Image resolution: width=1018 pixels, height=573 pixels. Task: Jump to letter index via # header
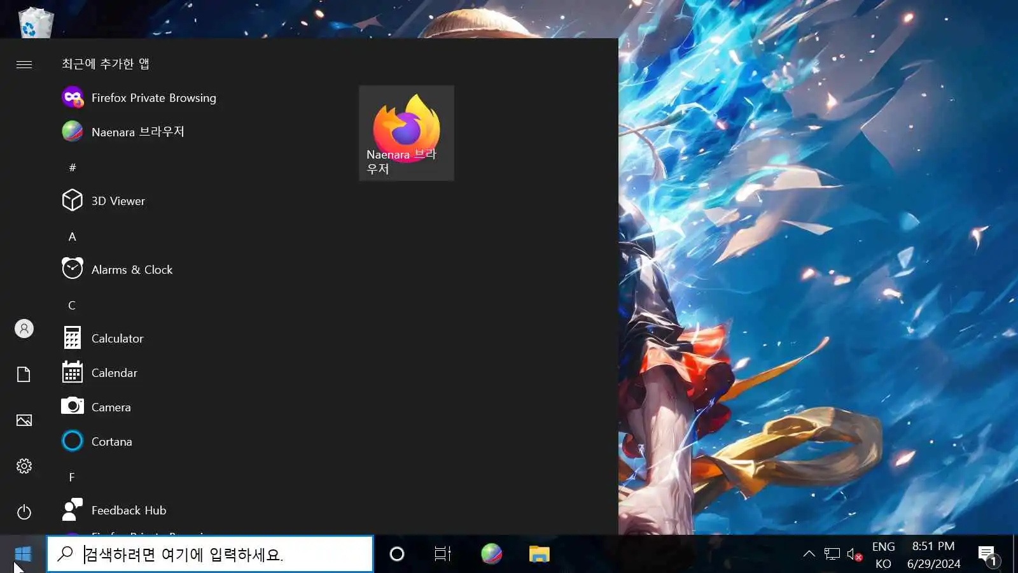(x=73, y=167)
